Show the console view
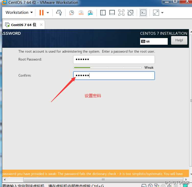This screenshot has height=187, width=192. 143,13
